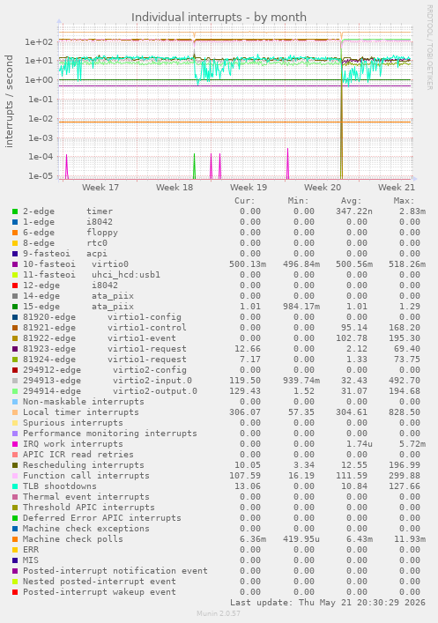438x623 pixels.
Task: Click the magenta IRQ work interrupts swatch
Action: click(x=15, y=444)
